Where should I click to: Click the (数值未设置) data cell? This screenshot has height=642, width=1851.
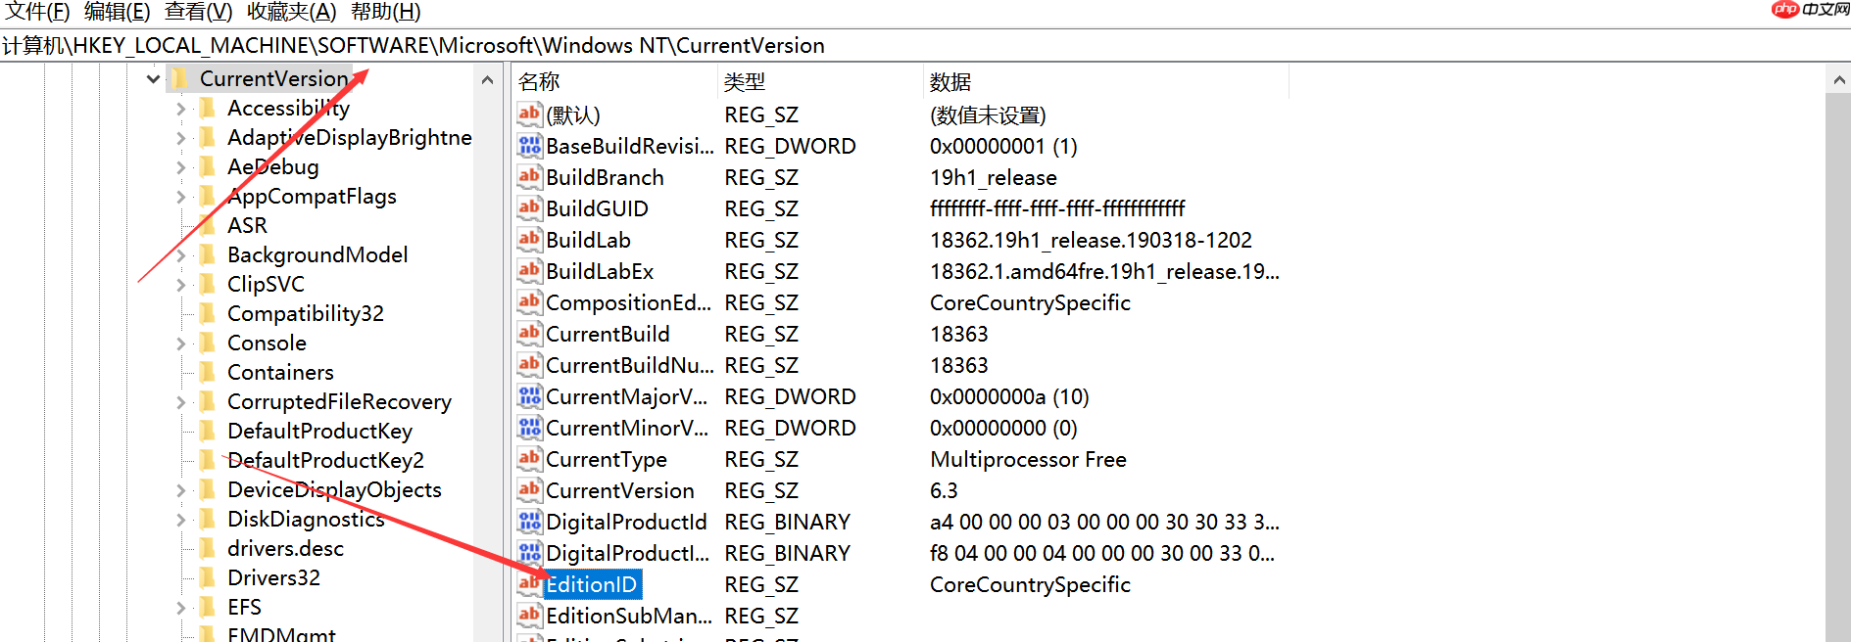click(988, 115)
